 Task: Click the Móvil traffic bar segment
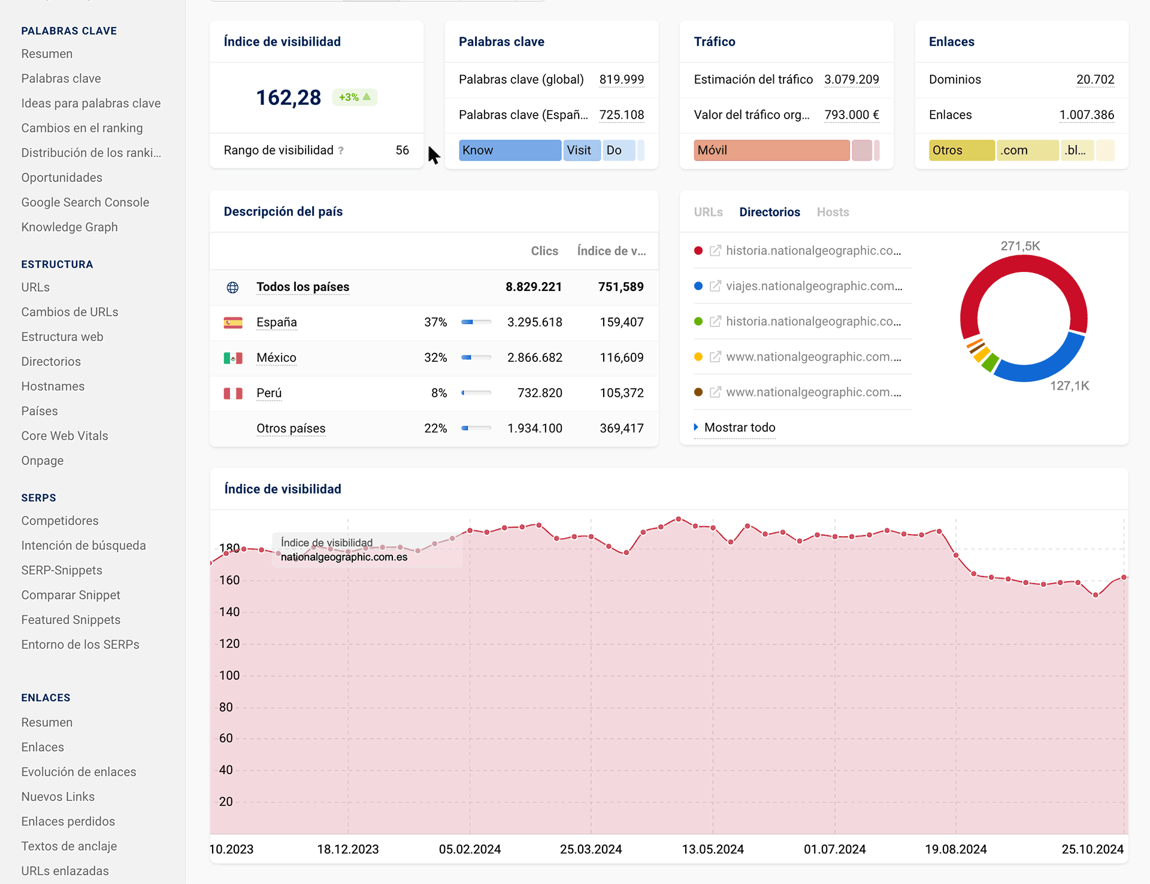[x=771, y=150]
